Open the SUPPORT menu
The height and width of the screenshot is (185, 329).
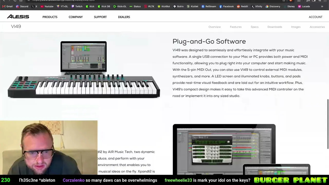[100, 17]
